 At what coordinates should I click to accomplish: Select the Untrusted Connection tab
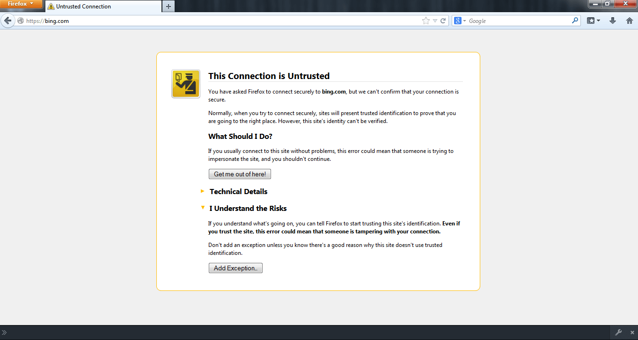click(103, 7)
